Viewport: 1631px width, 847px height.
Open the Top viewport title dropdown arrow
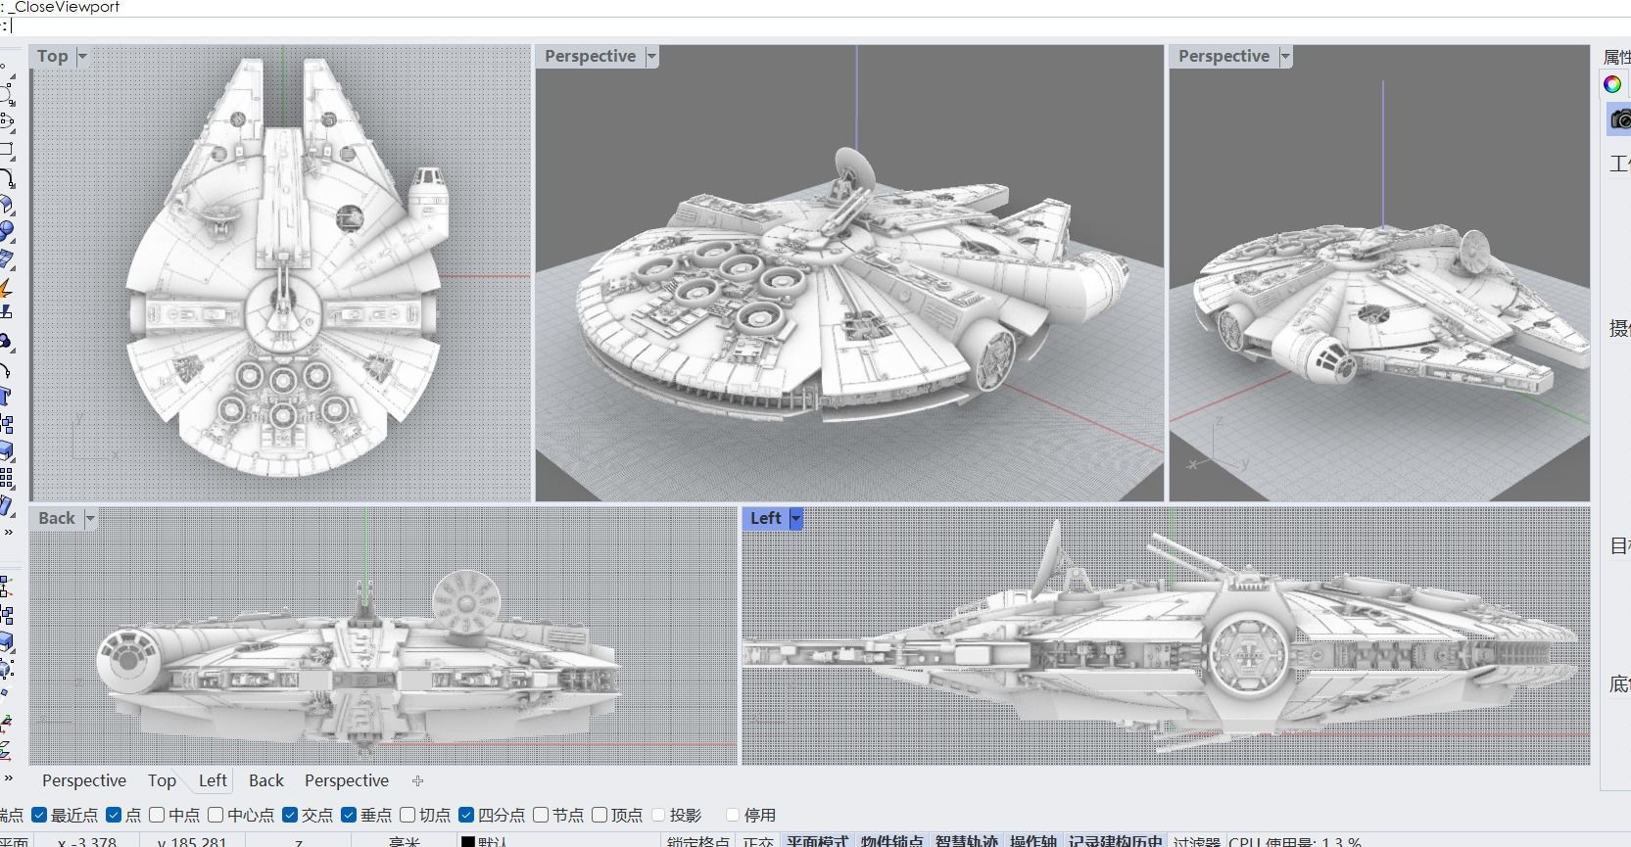tap(82, 57)
